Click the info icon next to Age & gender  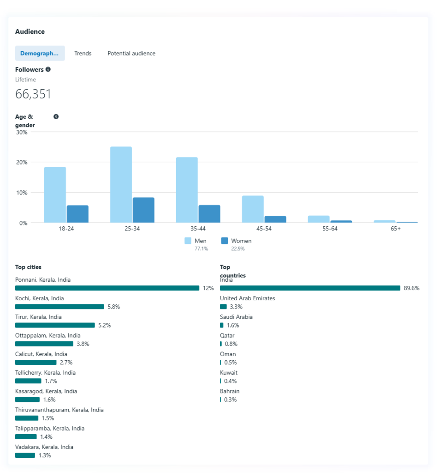click(56, 117)
